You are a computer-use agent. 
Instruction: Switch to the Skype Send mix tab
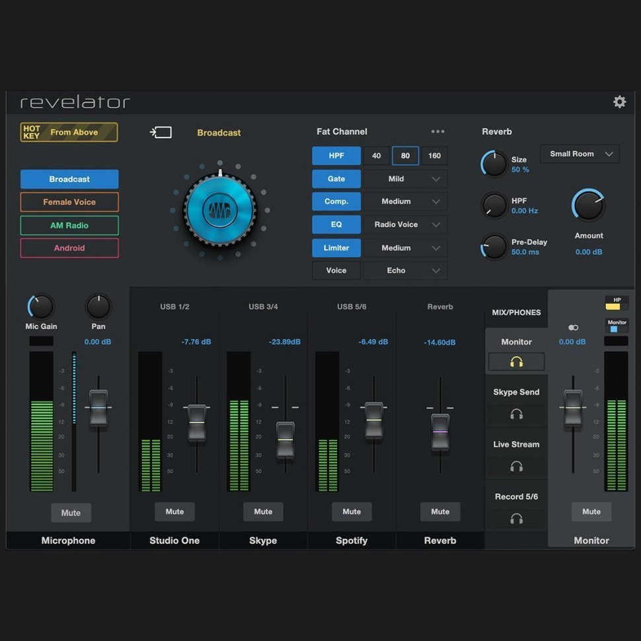point(516,392)
